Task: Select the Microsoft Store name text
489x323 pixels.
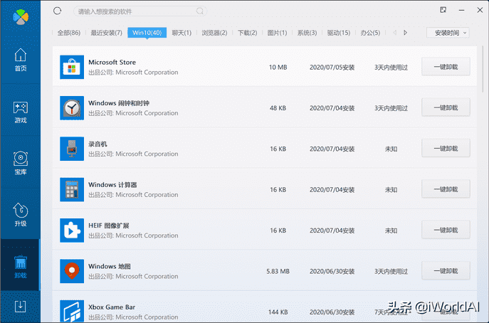Action: (112, 63)
